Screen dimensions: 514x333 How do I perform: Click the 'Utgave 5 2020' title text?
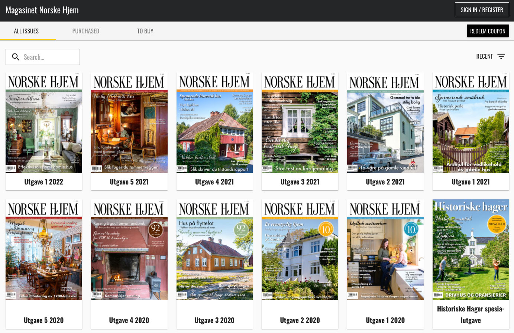click(44, 320)
